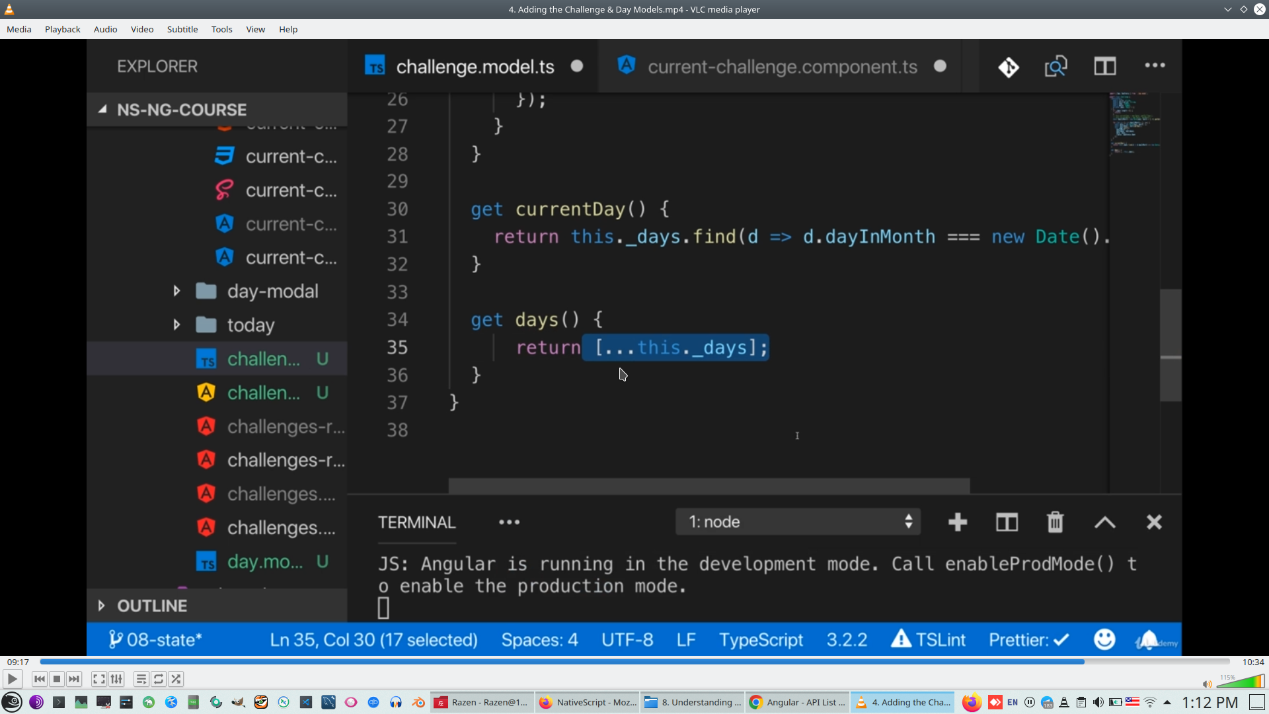Show the playlist panel

(141, 679)
